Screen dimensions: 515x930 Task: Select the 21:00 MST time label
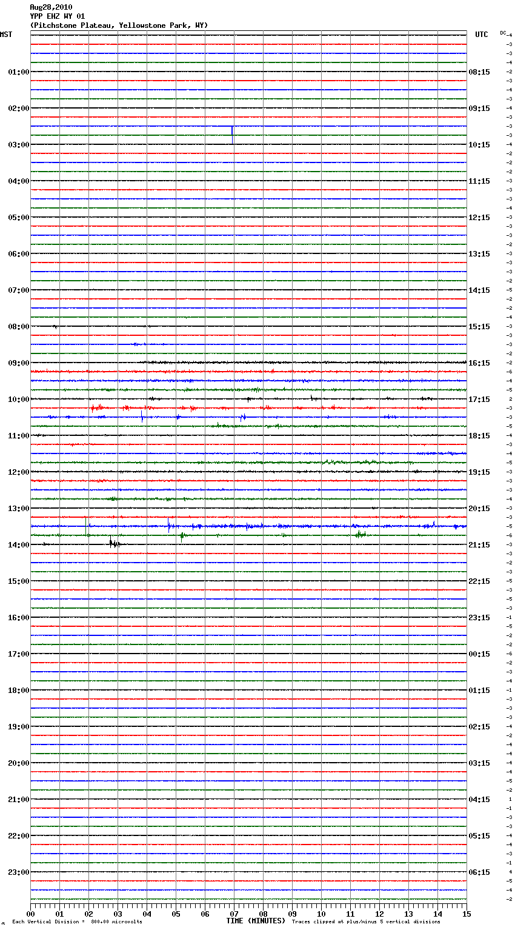click(19, 800)
